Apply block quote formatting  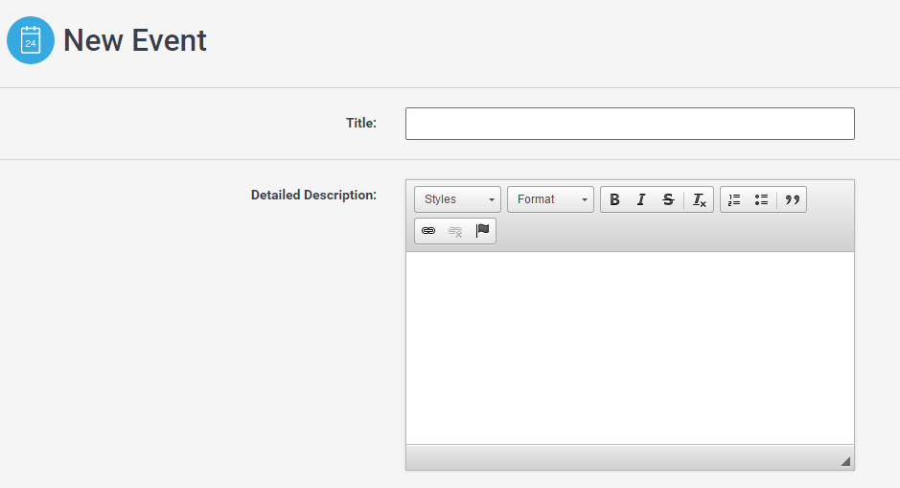(x=792, y=199)
